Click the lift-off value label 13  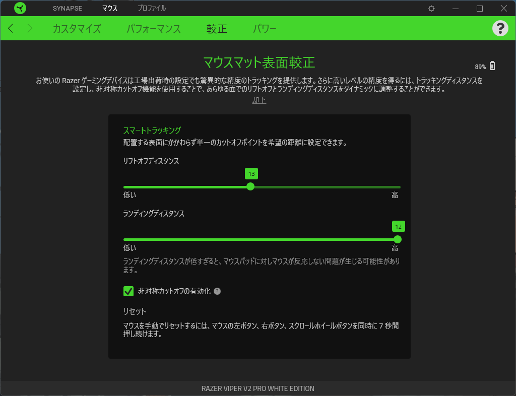coord(251,174)
